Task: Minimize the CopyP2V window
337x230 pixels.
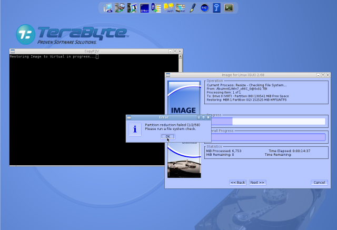Action: pyautogui.click(x=171, y=52)
